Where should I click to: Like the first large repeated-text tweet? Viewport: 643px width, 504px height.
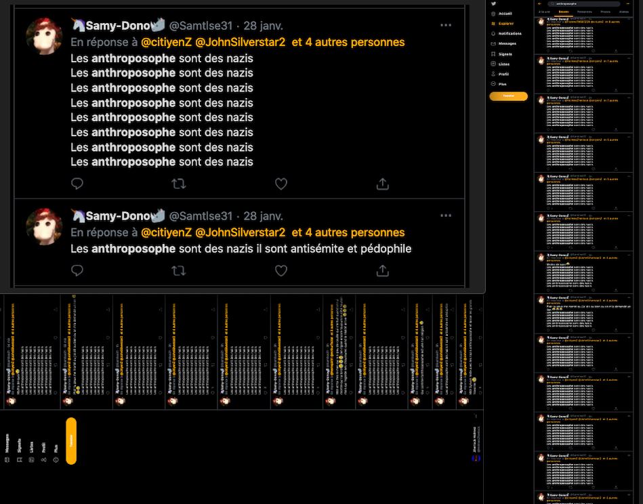coord(281,184)
